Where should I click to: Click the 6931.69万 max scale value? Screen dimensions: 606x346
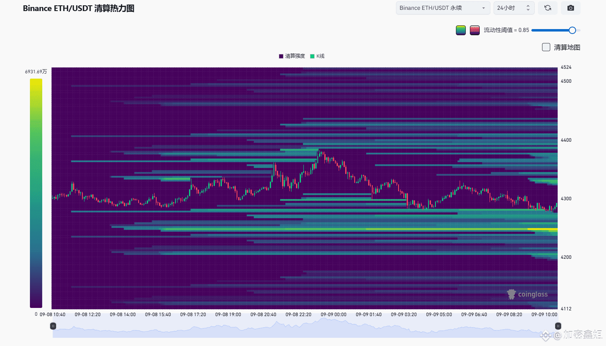[36, 72]
